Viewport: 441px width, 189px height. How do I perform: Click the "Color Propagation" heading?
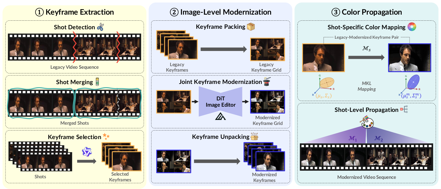372,12
